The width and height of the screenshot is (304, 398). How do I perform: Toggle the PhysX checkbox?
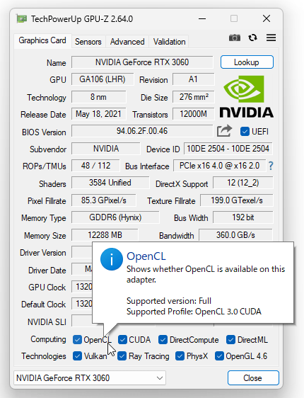point(180,356)
